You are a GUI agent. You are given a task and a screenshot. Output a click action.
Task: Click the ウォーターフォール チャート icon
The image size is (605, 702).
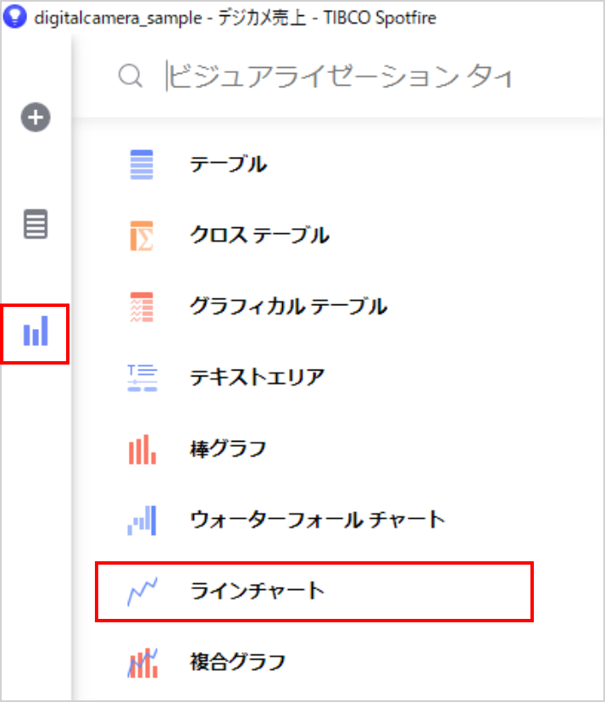(142, 521)
